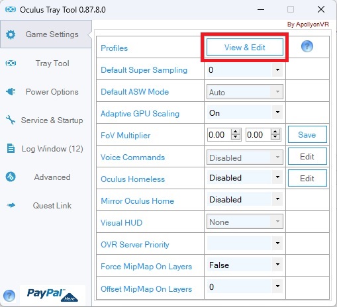Viewport: 337px width, 307px height.
Task: Close the Oculus Tray Tool window
Action: [x=321, y=9]
